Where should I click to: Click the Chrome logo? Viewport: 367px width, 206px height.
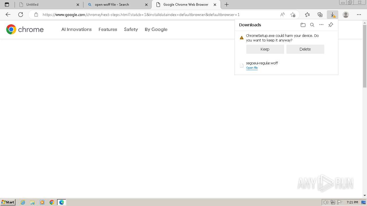25,29
